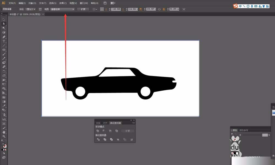The image size is (275, 165).
Task: Close the 未标题-1 document tab
Action: pos(43,14)
